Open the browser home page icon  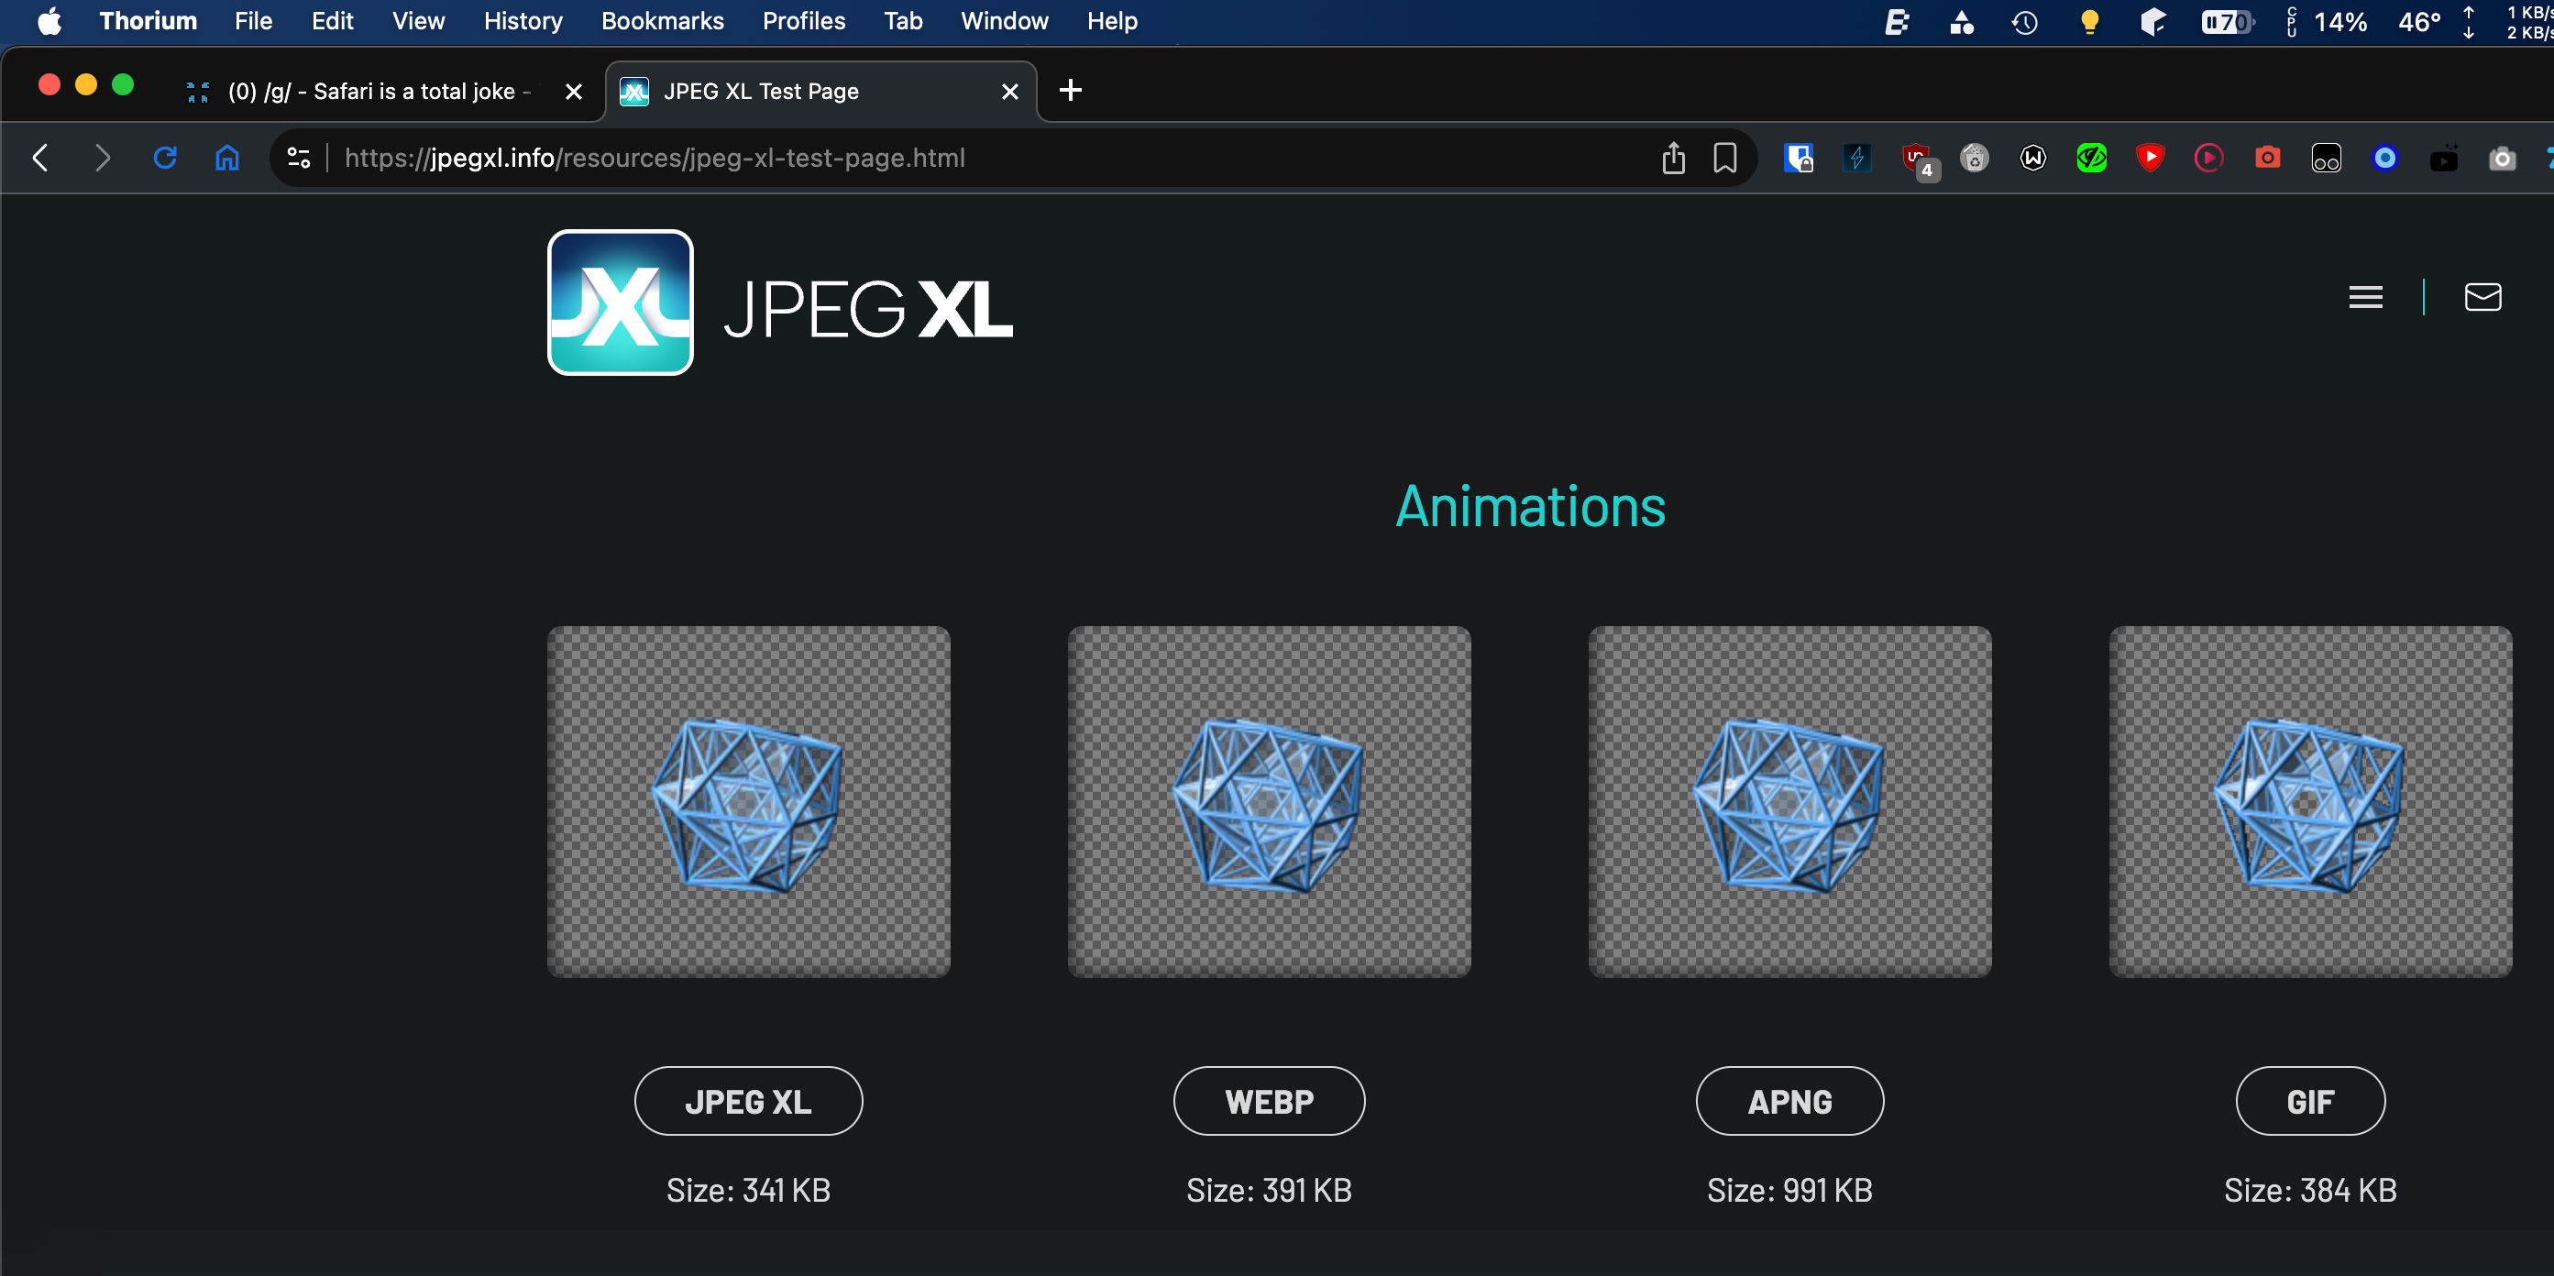coord(227,158)
